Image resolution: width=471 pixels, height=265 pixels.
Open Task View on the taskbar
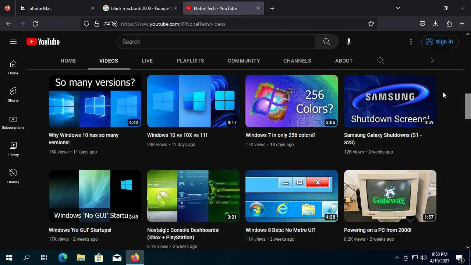coord(44,258)
